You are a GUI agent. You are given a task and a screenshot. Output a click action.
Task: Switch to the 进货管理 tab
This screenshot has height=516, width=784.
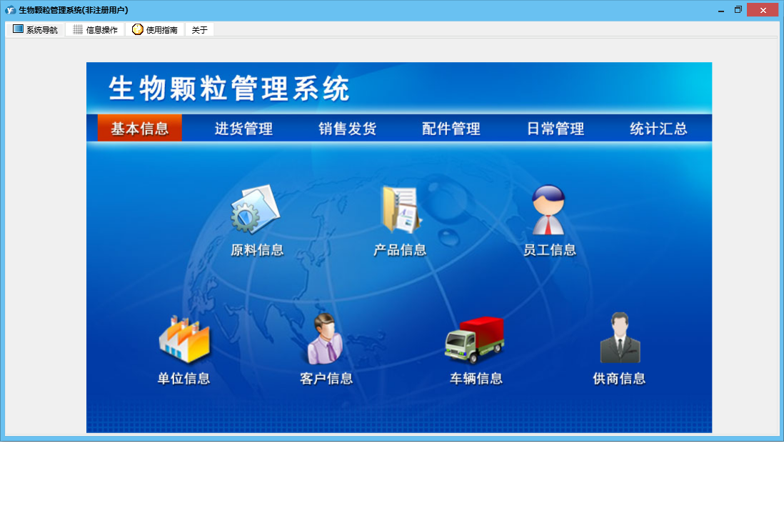pos(243,129)
